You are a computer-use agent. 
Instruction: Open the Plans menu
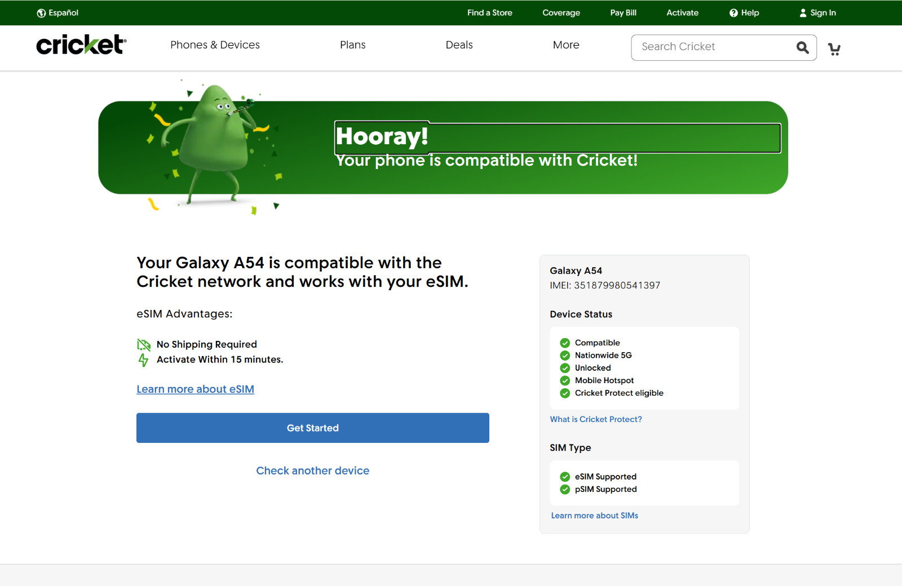[x=353, y=45]
